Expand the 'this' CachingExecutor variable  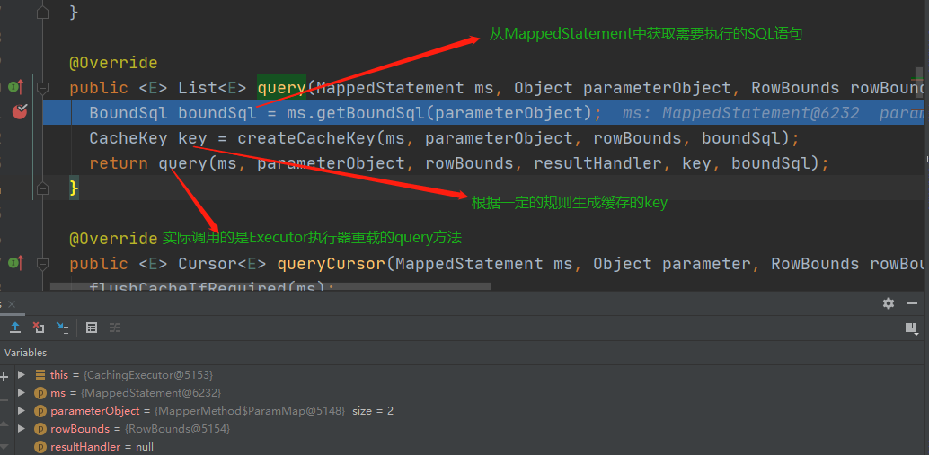(22, 374)
